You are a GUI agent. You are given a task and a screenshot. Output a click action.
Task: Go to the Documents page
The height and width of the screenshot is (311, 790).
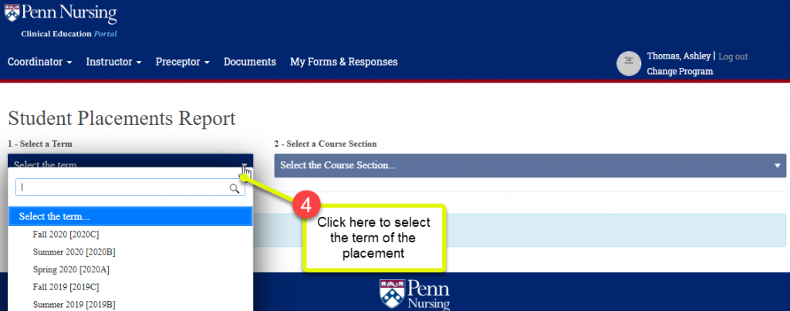(249, 62)
